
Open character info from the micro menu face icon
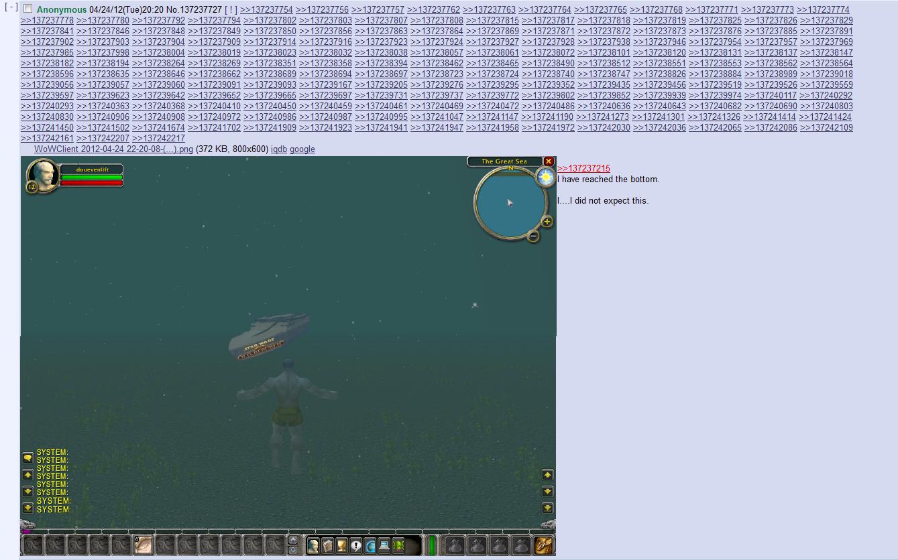click(x=313, y=545)
